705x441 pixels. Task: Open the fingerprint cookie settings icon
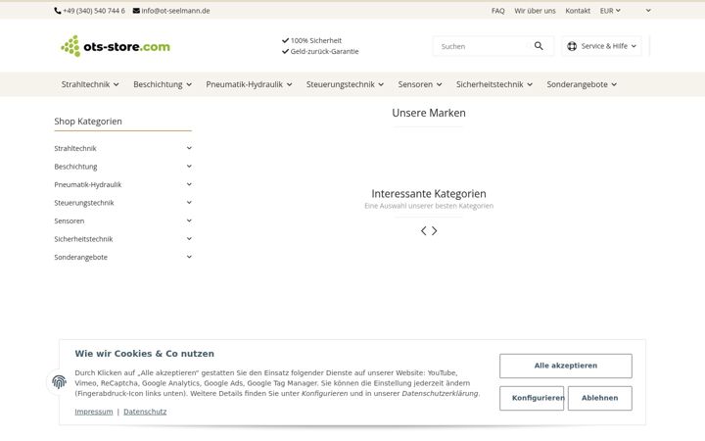pos(59,382)
